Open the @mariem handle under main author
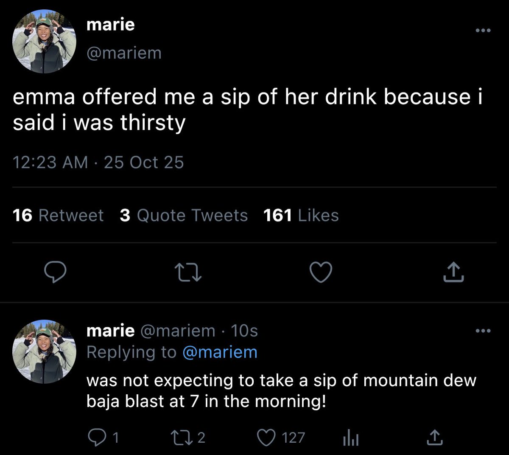Viewport: 509px width, 455px height. coord(124,53)
